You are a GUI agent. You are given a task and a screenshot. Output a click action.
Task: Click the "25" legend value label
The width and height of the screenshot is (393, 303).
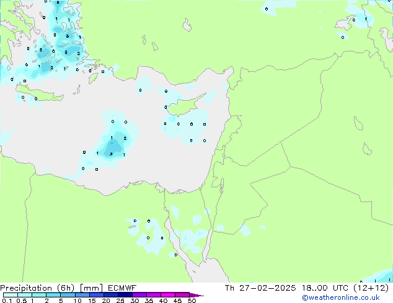[120, 301]
